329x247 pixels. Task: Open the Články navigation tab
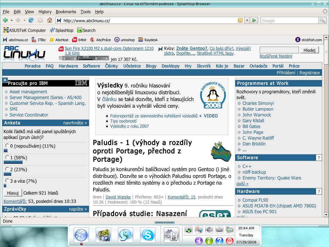click(111, 66)
